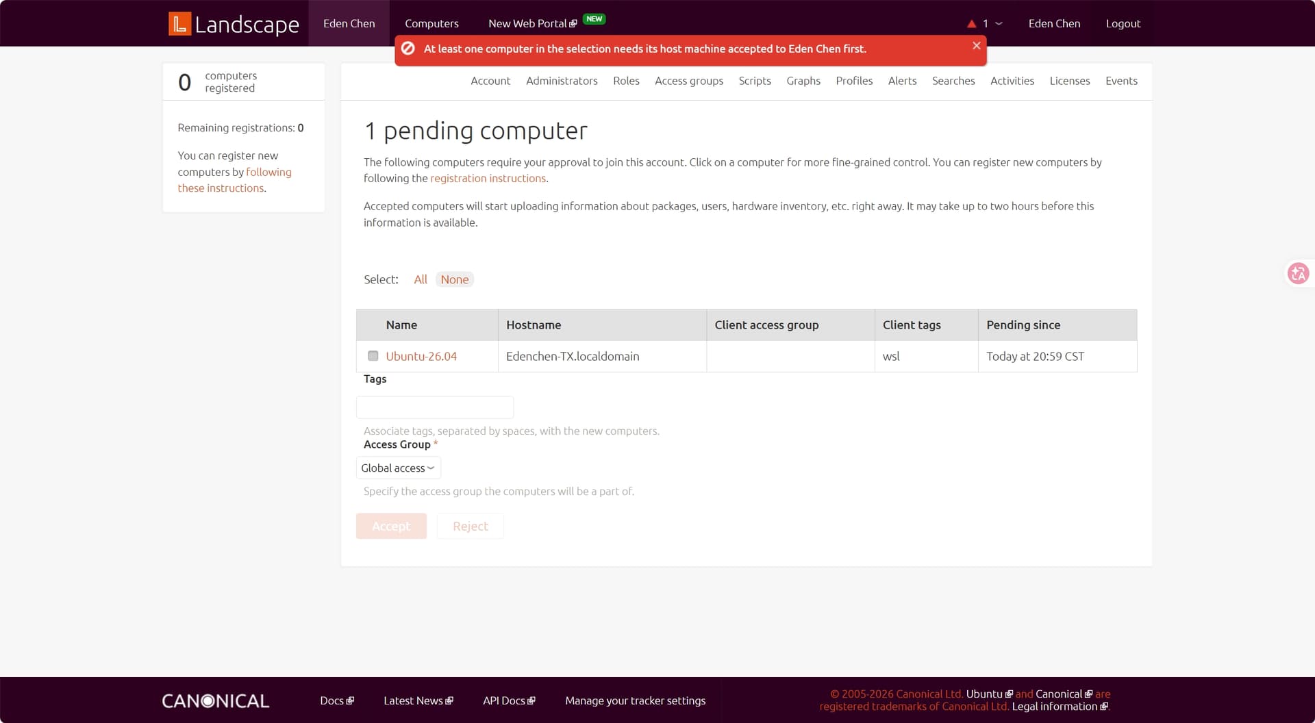Focus the Tags input field

point(435,407)
